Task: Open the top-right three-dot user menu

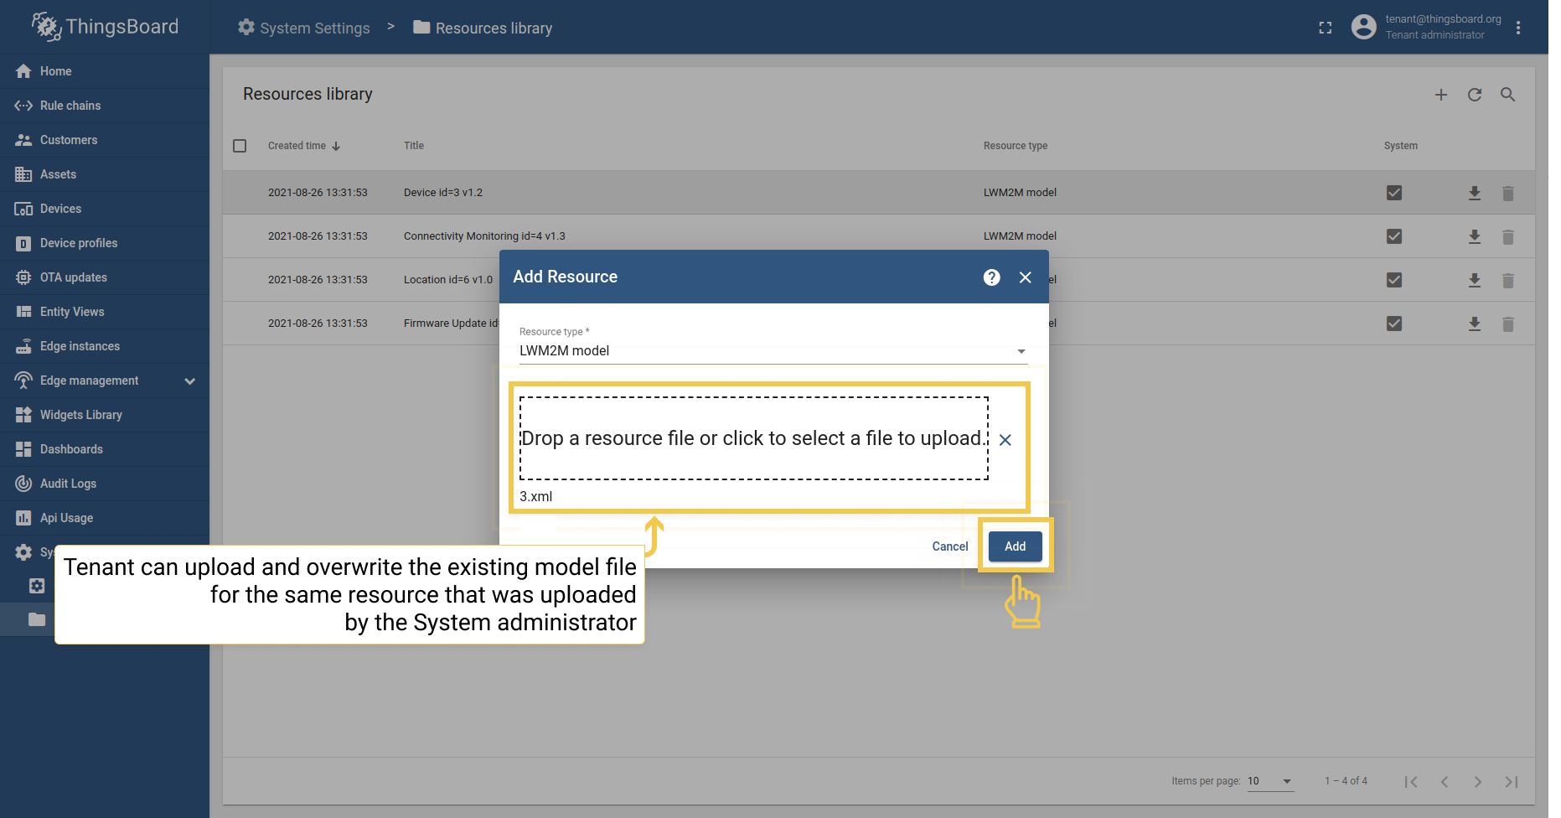Action: (1518, 28)
